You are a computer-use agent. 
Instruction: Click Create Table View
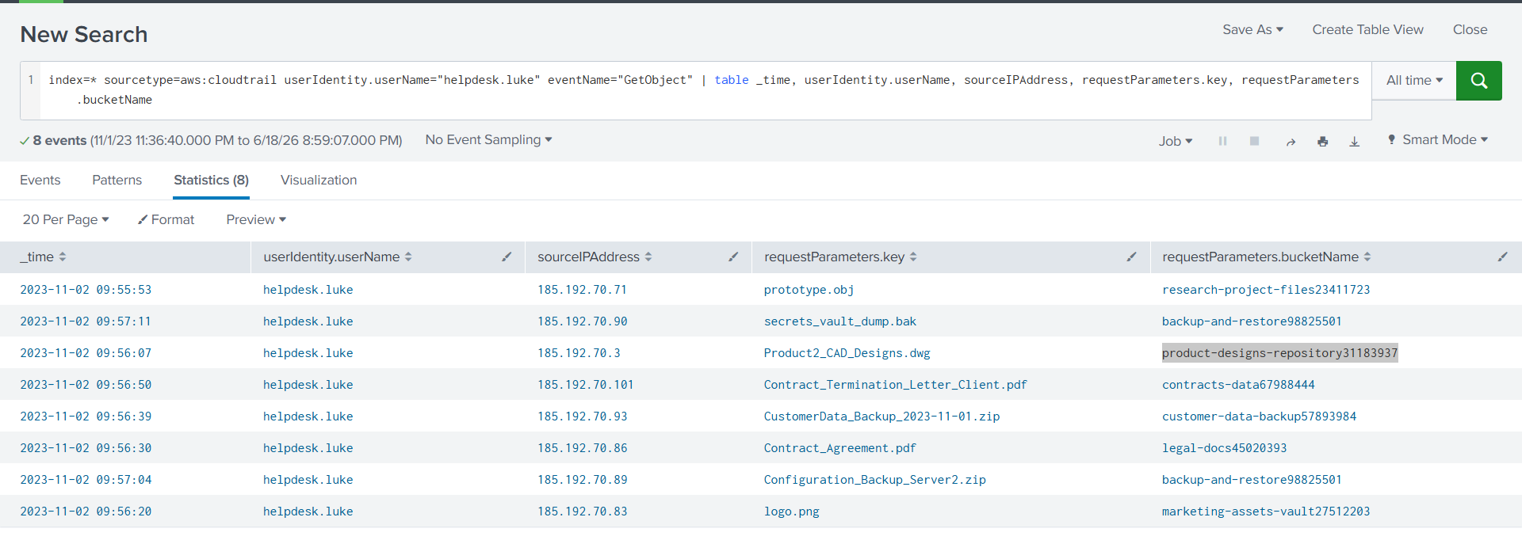1367,29
